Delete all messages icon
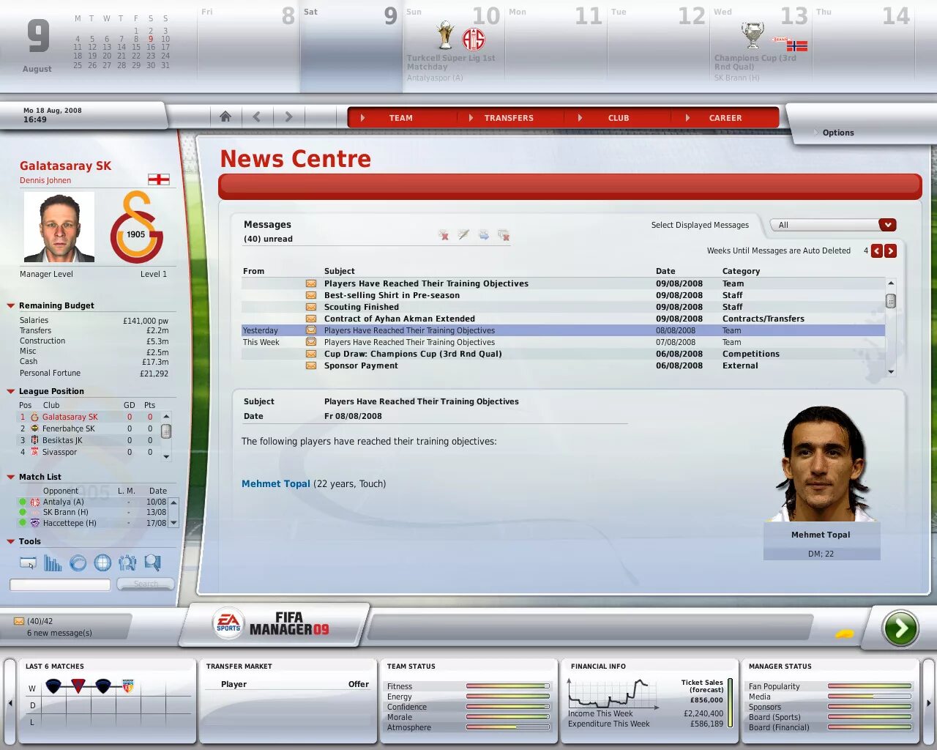Image resolution: width=937 pixels, height=750 pixels. point(504,235)
